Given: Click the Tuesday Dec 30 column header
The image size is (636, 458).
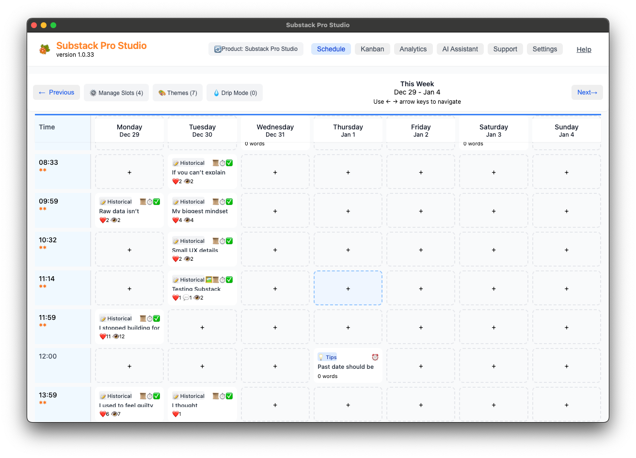Looking at the screenshot, I should 202,130.
